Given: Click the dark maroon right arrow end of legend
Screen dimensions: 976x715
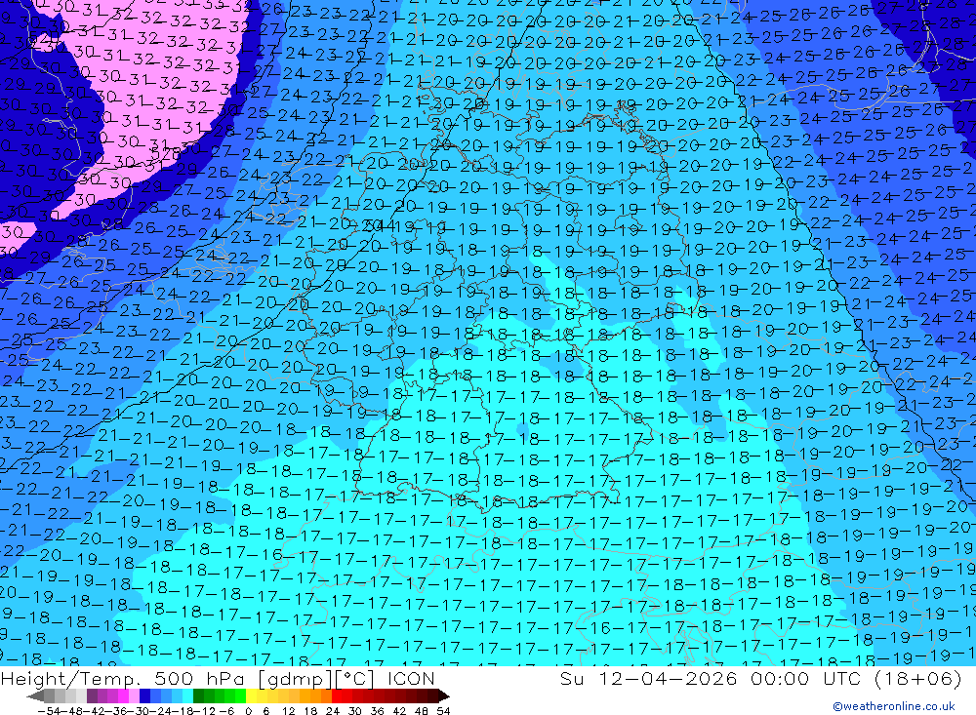Looking at the screenshot, I should click(x=443, y=695).
